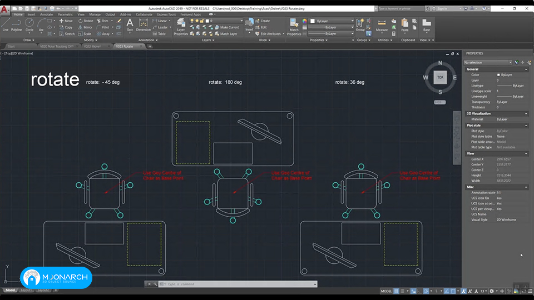Activate the Fillet command

(x=103, y=27)
